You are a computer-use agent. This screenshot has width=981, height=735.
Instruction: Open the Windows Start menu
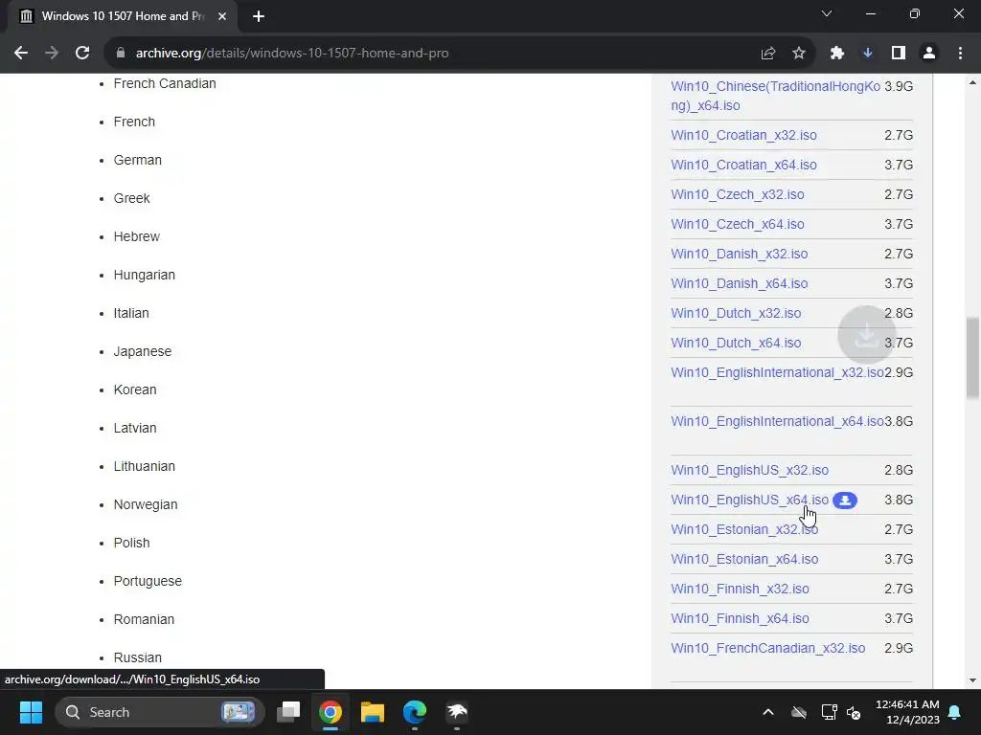click(x=31, y=712)
